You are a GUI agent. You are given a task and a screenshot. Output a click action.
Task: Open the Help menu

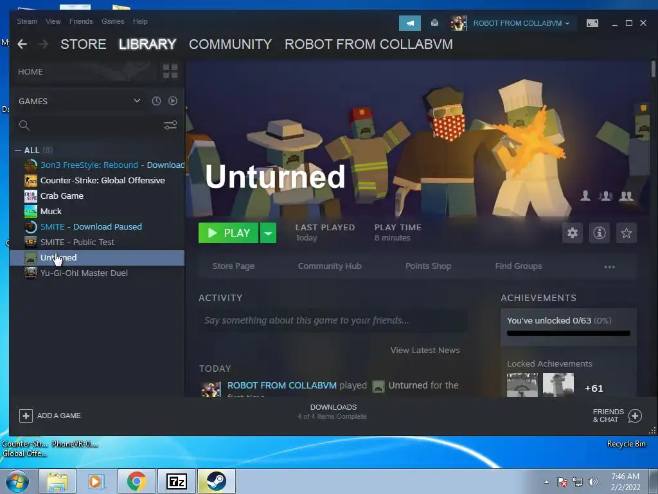(140, 21)
